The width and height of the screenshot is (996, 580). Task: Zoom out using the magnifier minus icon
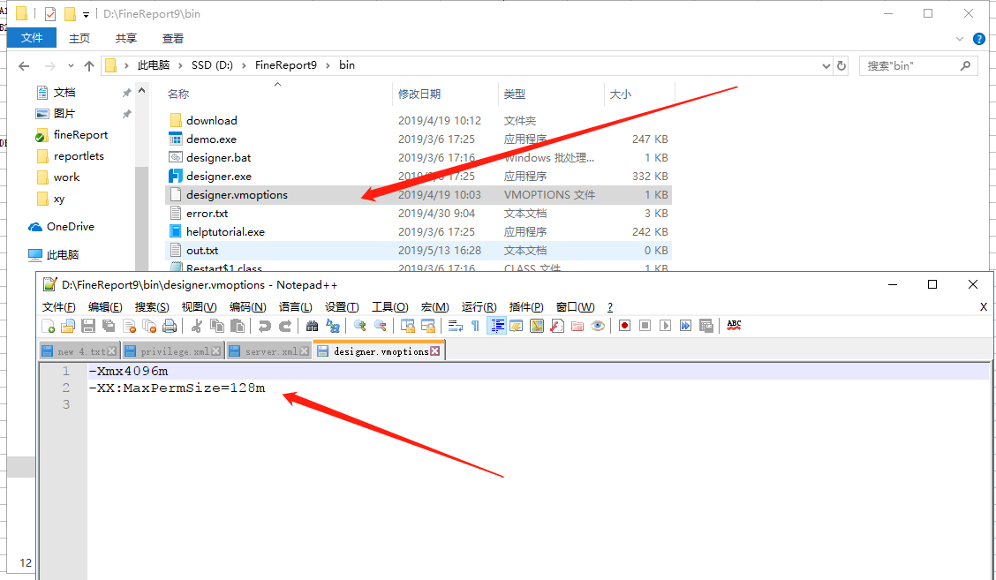coord(380,326)
